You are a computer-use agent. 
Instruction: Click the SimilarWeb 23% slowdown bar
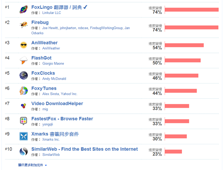click(x=173, y=151)
